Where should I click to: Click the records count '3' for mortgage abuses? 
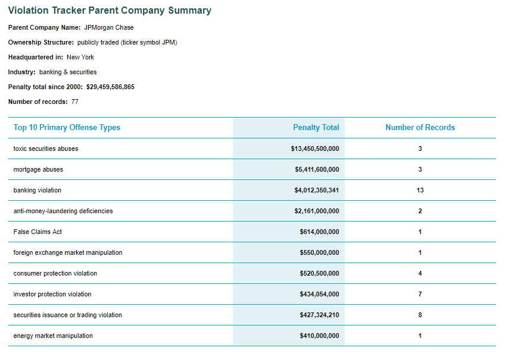click(x=420, y=170)
